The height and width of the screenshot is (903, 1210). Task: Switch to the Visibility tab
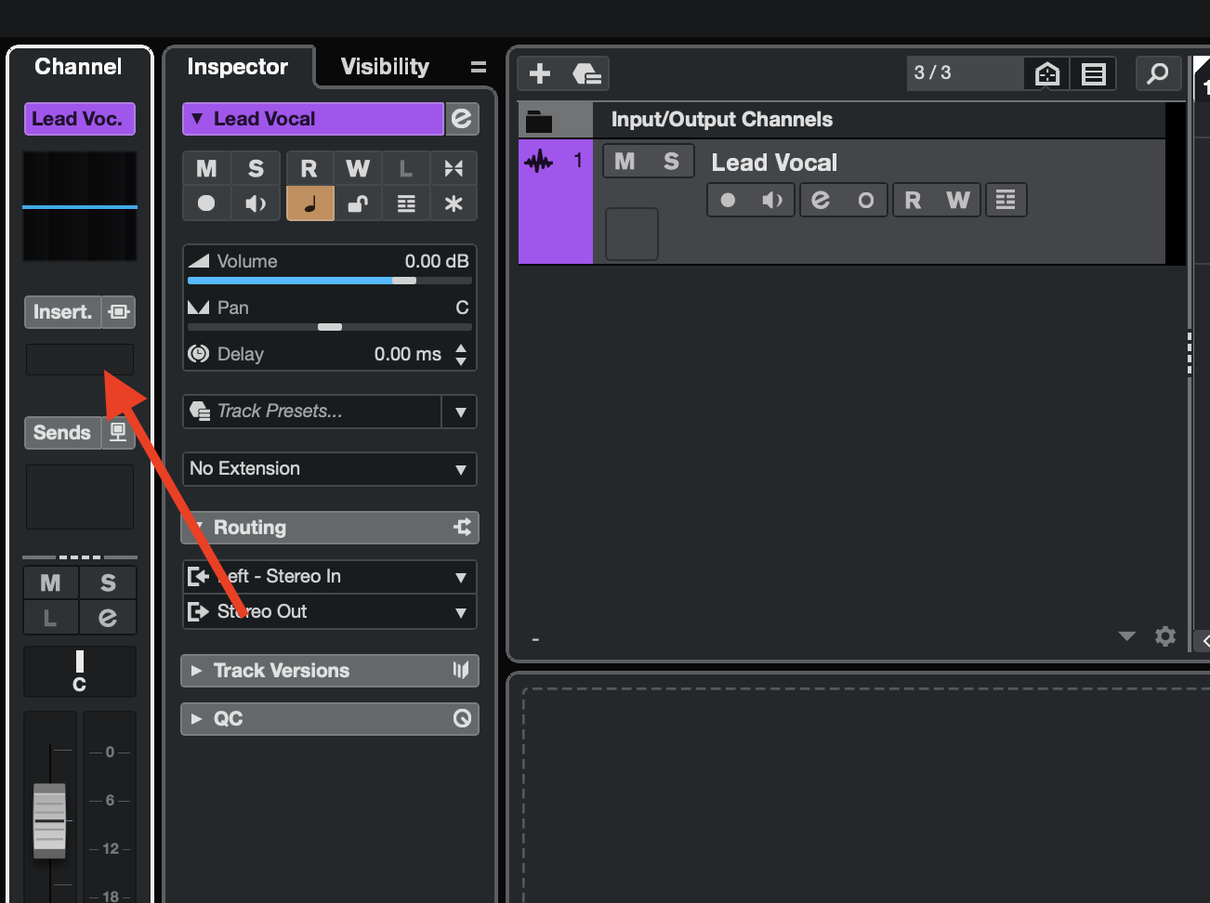pyautogui.click(x=385, y=67)
